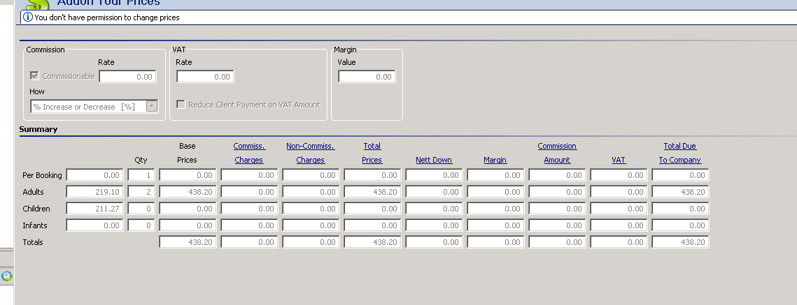
Task: Click the round clock icon at left edge
Action: (7, 276)
